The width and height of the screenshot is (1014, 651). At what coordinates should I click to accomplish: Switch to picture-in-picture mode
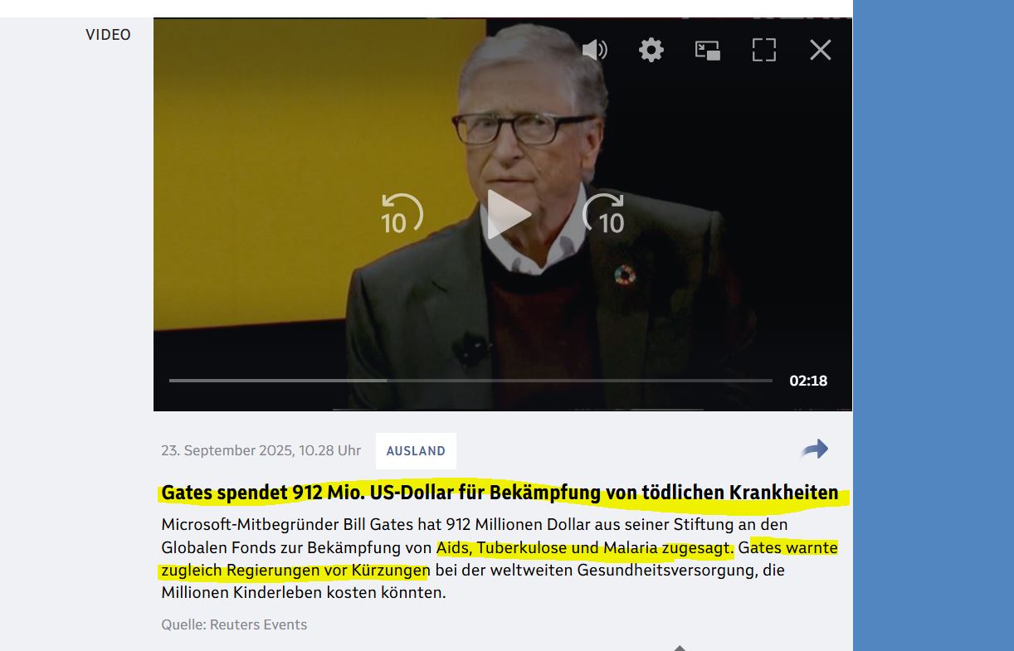(708, 50)
